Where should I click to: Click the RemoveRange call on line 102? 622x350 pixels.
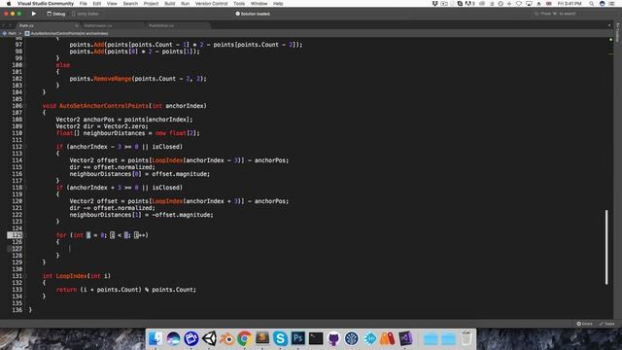[x=113, y=79]
